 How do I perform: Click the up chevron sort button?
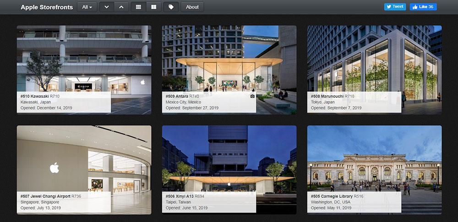pos(121,7)
